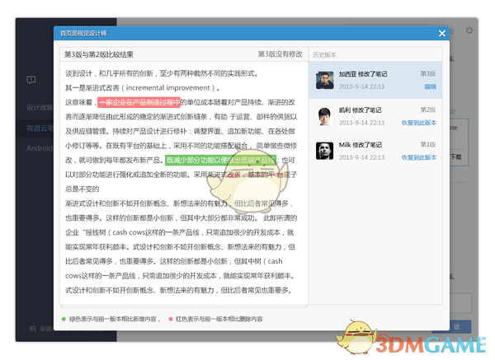This screenshot has width=495, height=360.
Task: Click 新建 icon at sidebar bottom
Action: point(33,329)
